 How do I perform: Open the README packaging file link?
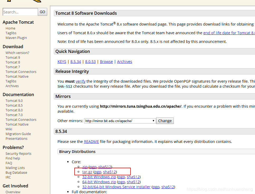point(91,141)
